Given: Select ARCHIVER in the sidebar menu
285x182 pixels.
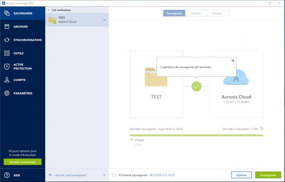Looking at the screenshot, I should pos(21,27).
